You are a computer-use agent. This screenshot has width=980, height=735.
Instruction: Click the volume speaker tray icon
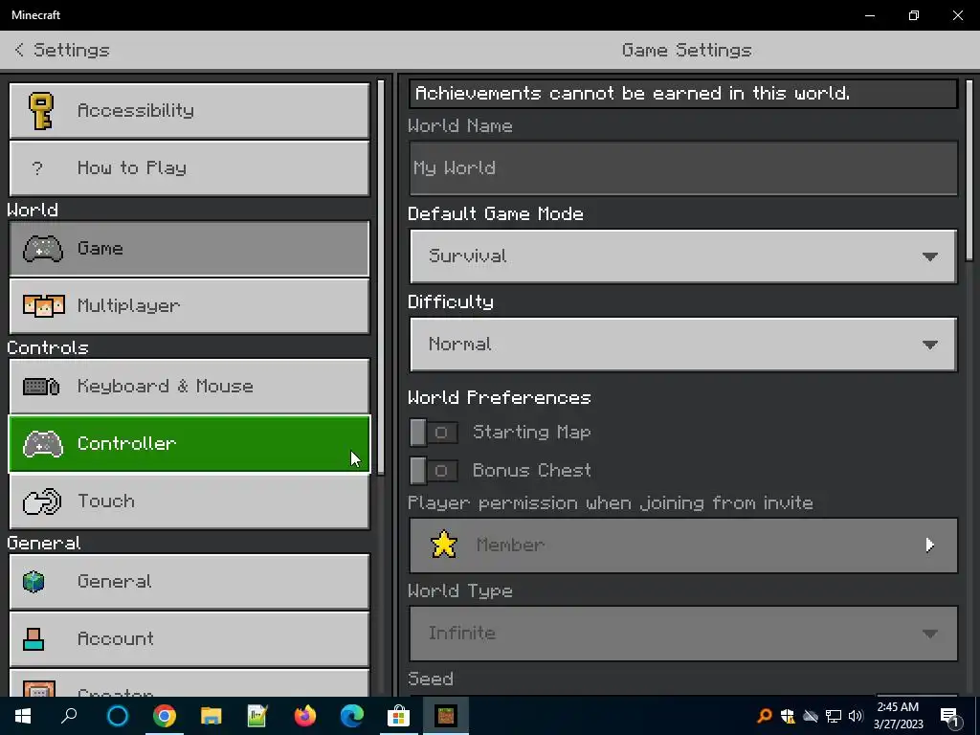tap(856, 716)
